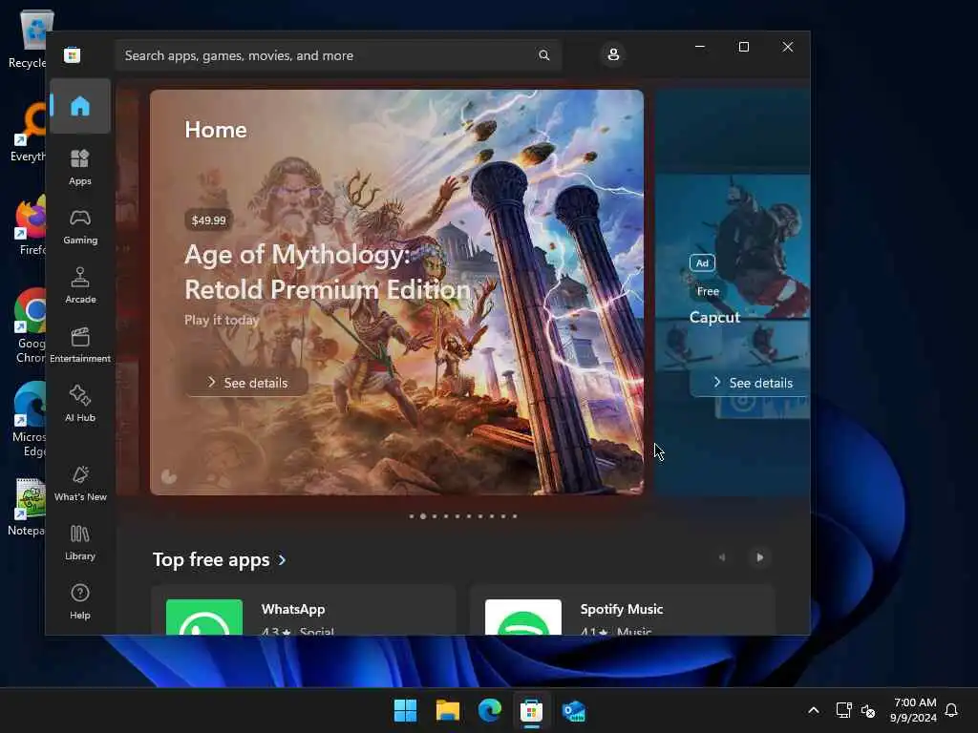Show What's New notifications
This screenshot has height=733, width=978.
80,484
